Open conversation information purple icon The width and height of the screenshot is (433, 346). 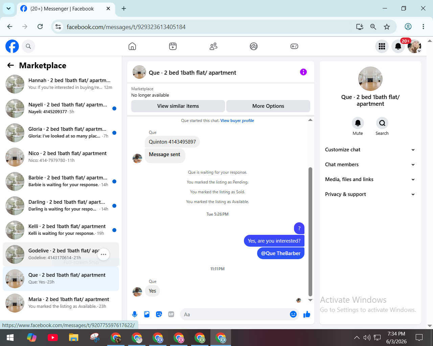coord(303,72)
